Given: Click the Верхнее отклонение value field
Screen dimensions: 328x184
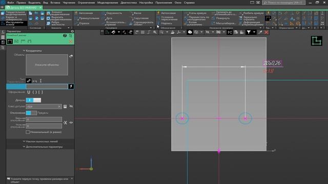Looking at the screenshot, I should [44, 120].
